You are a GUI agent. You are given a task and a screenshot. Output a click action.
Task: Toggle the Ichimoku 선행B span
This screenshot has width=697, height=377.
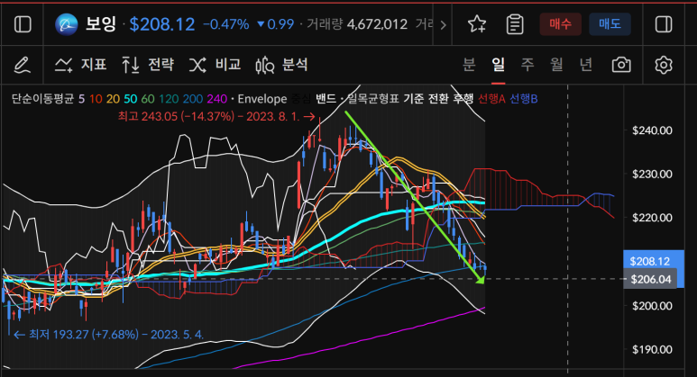click(x=524, y=98)
